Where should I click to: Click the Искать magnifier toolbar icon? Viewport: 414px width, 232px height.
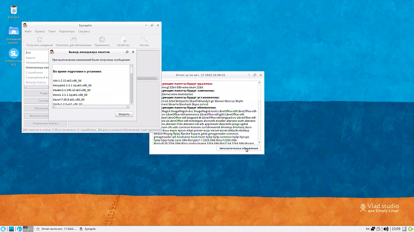click(x=144, y=40)
